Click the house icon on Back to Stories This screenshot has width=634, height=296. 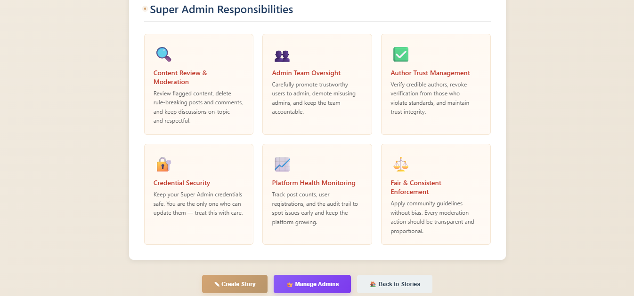(373, 284)
